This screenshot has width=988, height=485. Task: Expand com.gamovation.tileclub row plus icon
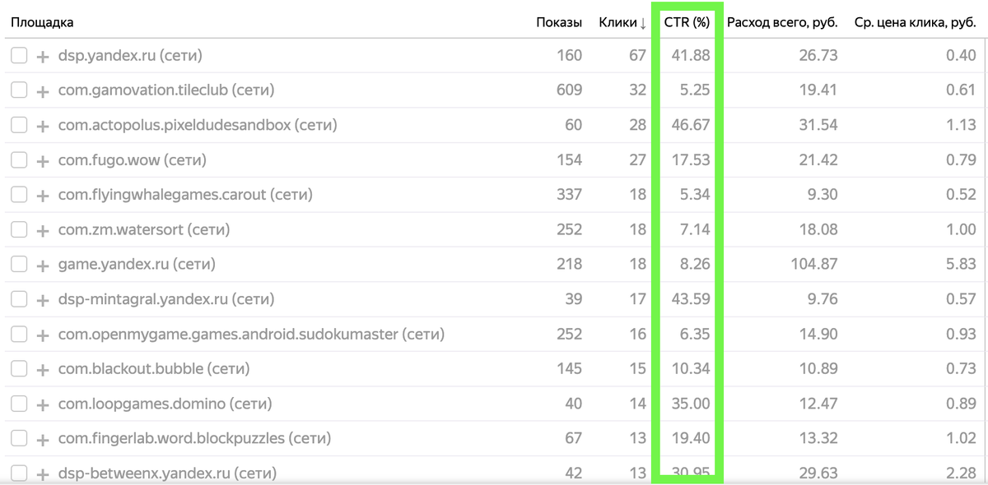click(43, 91)
